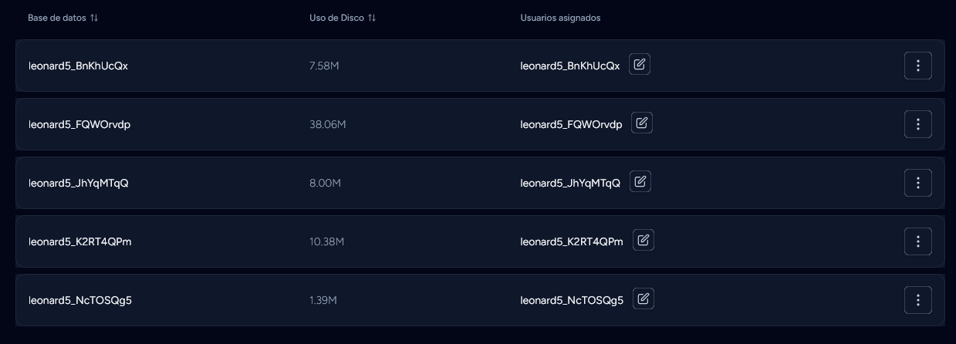This screenshot has width=956, height=344.
Task: Click the Base de datos column header
Action: point(56,18)
